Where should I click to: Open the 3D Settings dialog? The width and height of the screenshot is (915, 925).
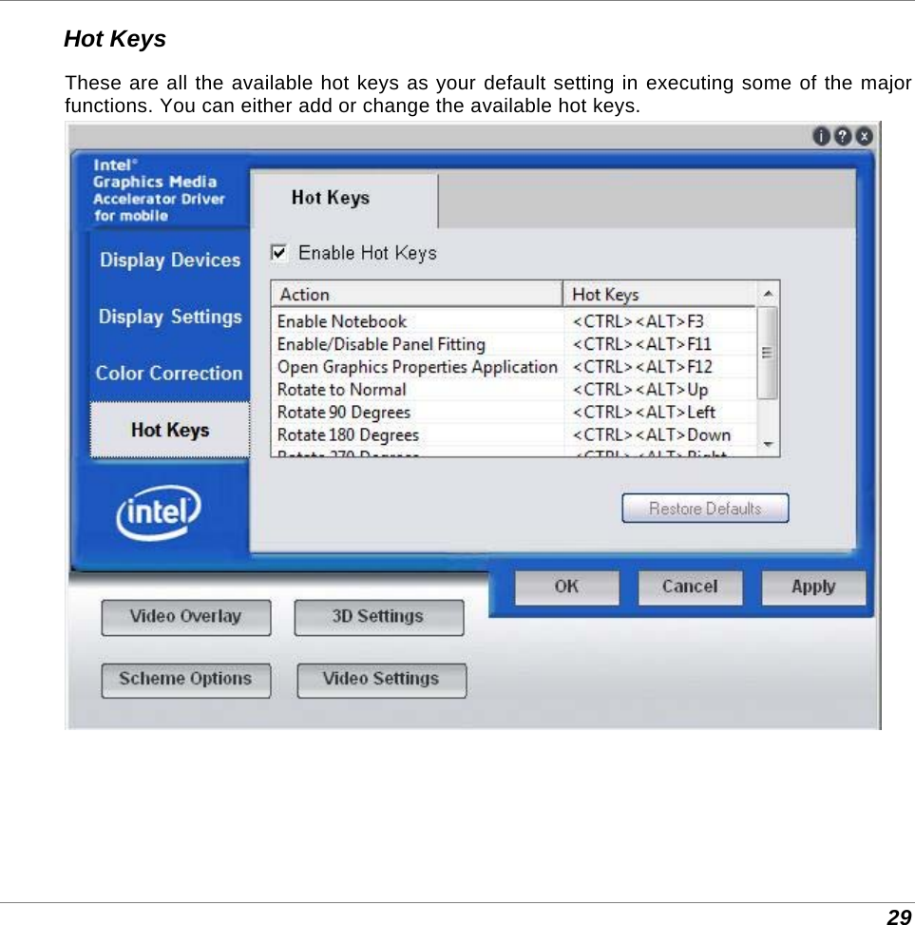pyautogui.click(x=378, y=617)
